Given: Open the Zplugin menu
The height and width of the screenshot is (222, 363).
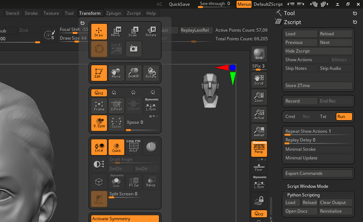Looking at the screenshot, I should point(114,13).
